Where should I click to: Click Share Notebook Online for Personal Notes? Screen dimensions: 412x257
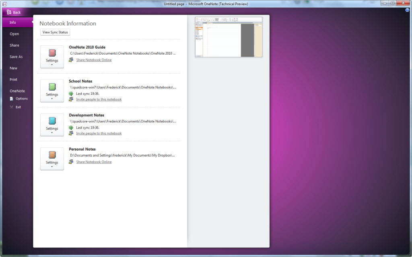click(x=94, y=162)
